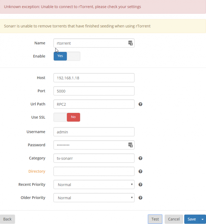
Task: Click the 'Unable to connect to rTorrent' error message
Action: [x=72, y=7]
